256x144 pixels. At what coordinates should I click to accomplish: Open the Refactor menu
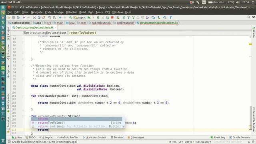pos(71,12)
